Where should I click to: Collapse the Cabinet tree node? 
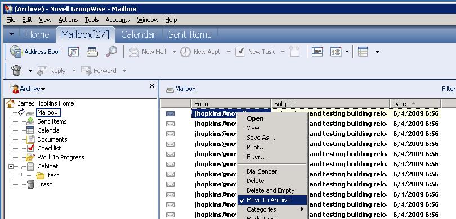point(11,167)
